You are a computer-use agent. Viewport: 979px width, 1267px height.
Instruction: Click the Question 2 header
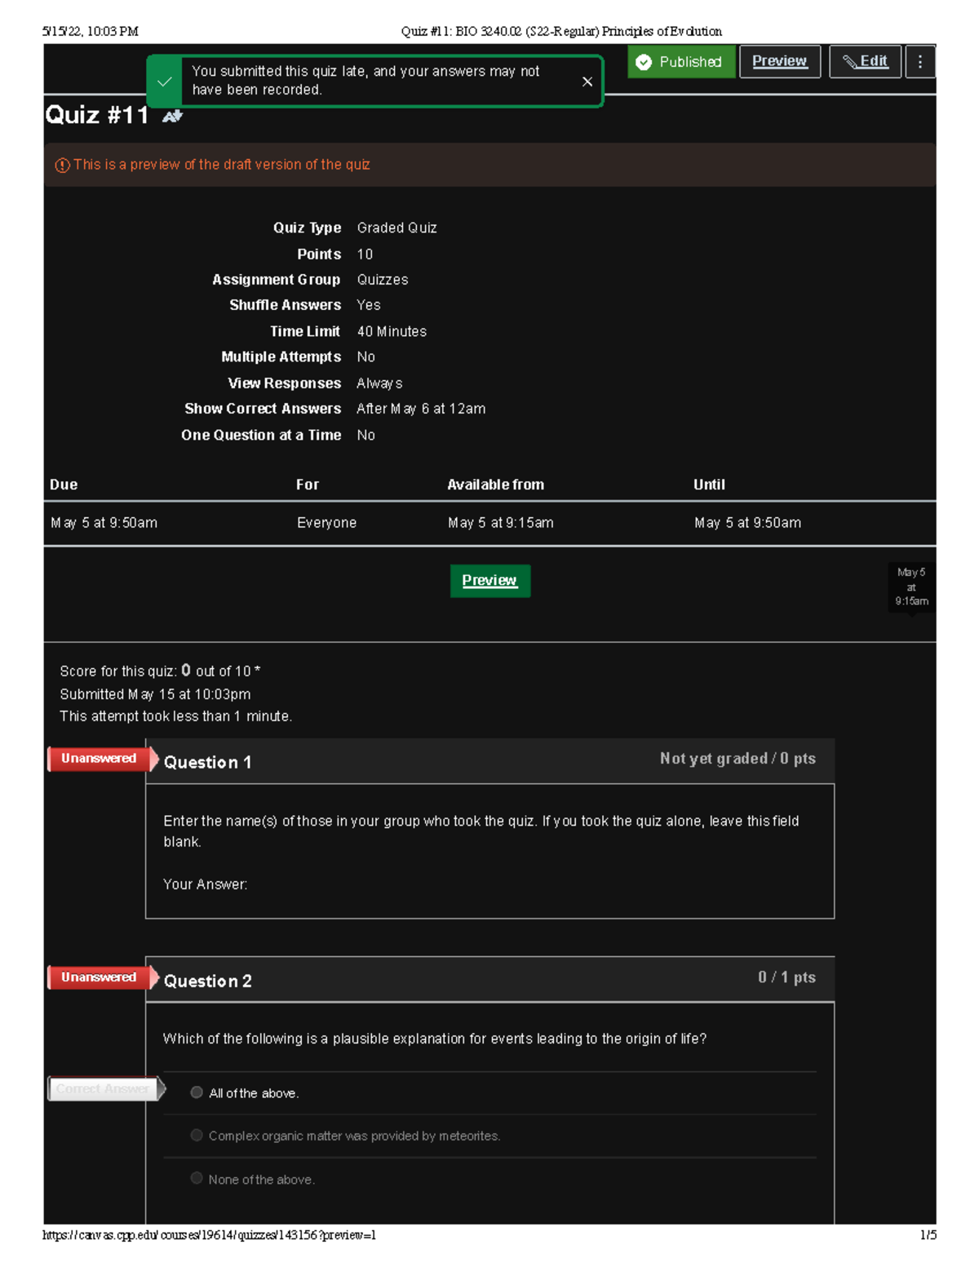click(207, 981)
